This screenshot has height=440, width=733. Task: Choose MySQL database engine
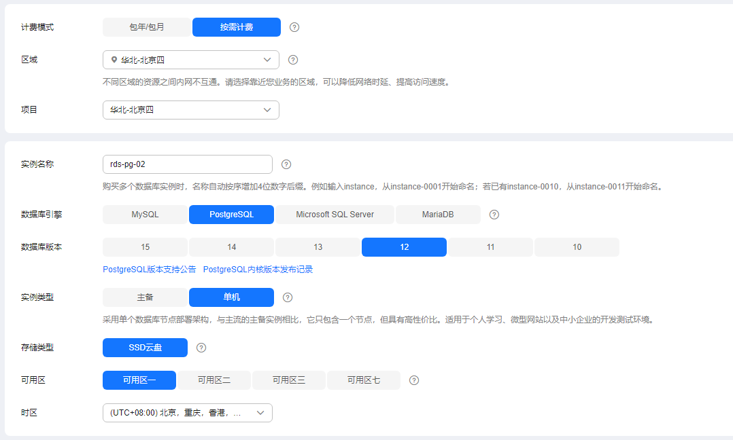click(x=145, y=215)
